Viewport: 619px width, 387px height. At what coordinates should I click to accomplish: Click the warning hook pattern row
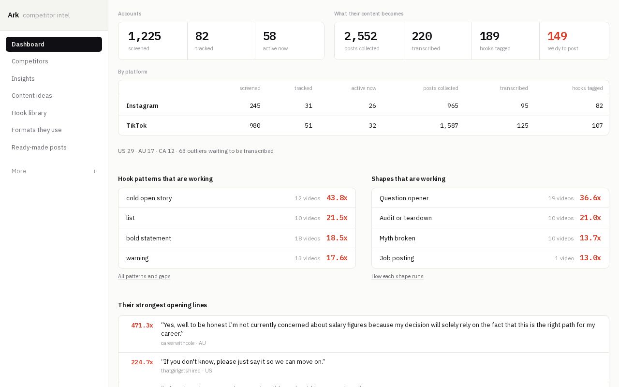point(237,258)
